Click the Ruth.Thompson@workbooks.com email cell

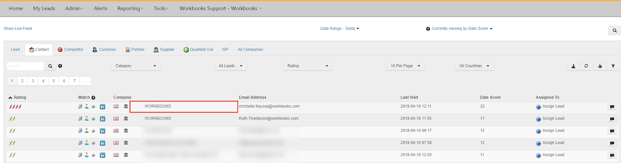coord(269,118)
